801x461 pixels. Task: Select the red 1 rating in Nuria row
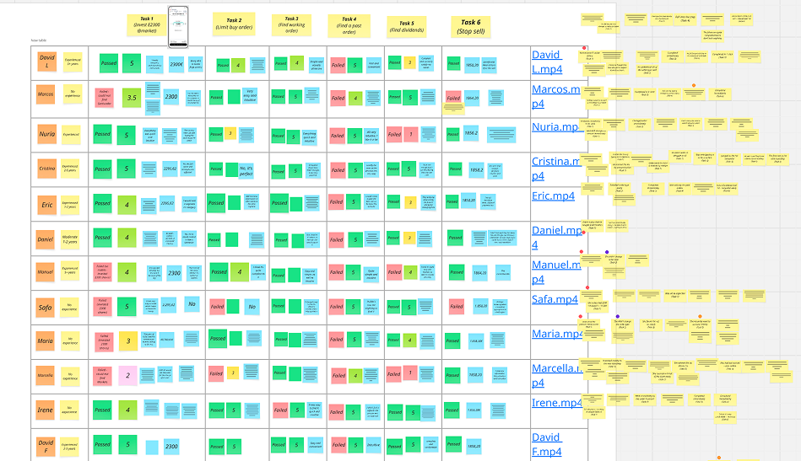[x=410, y=134]
